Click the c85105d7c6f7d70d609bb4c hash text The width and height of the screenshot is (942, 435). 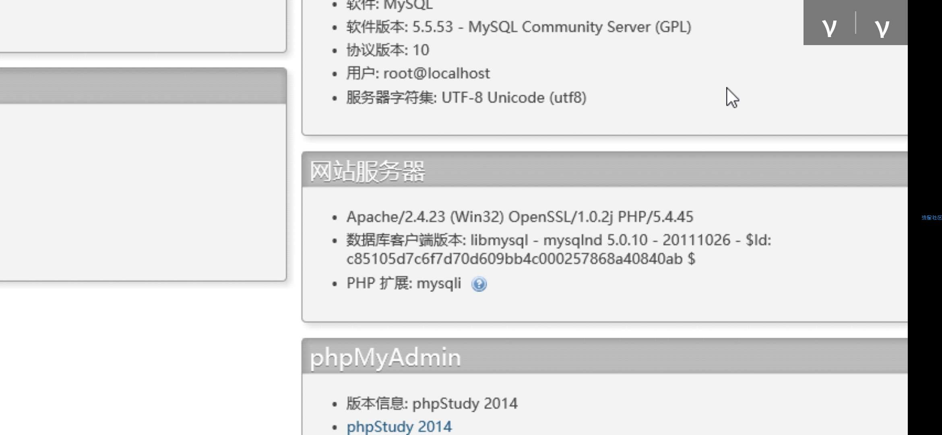coord(521,259)
